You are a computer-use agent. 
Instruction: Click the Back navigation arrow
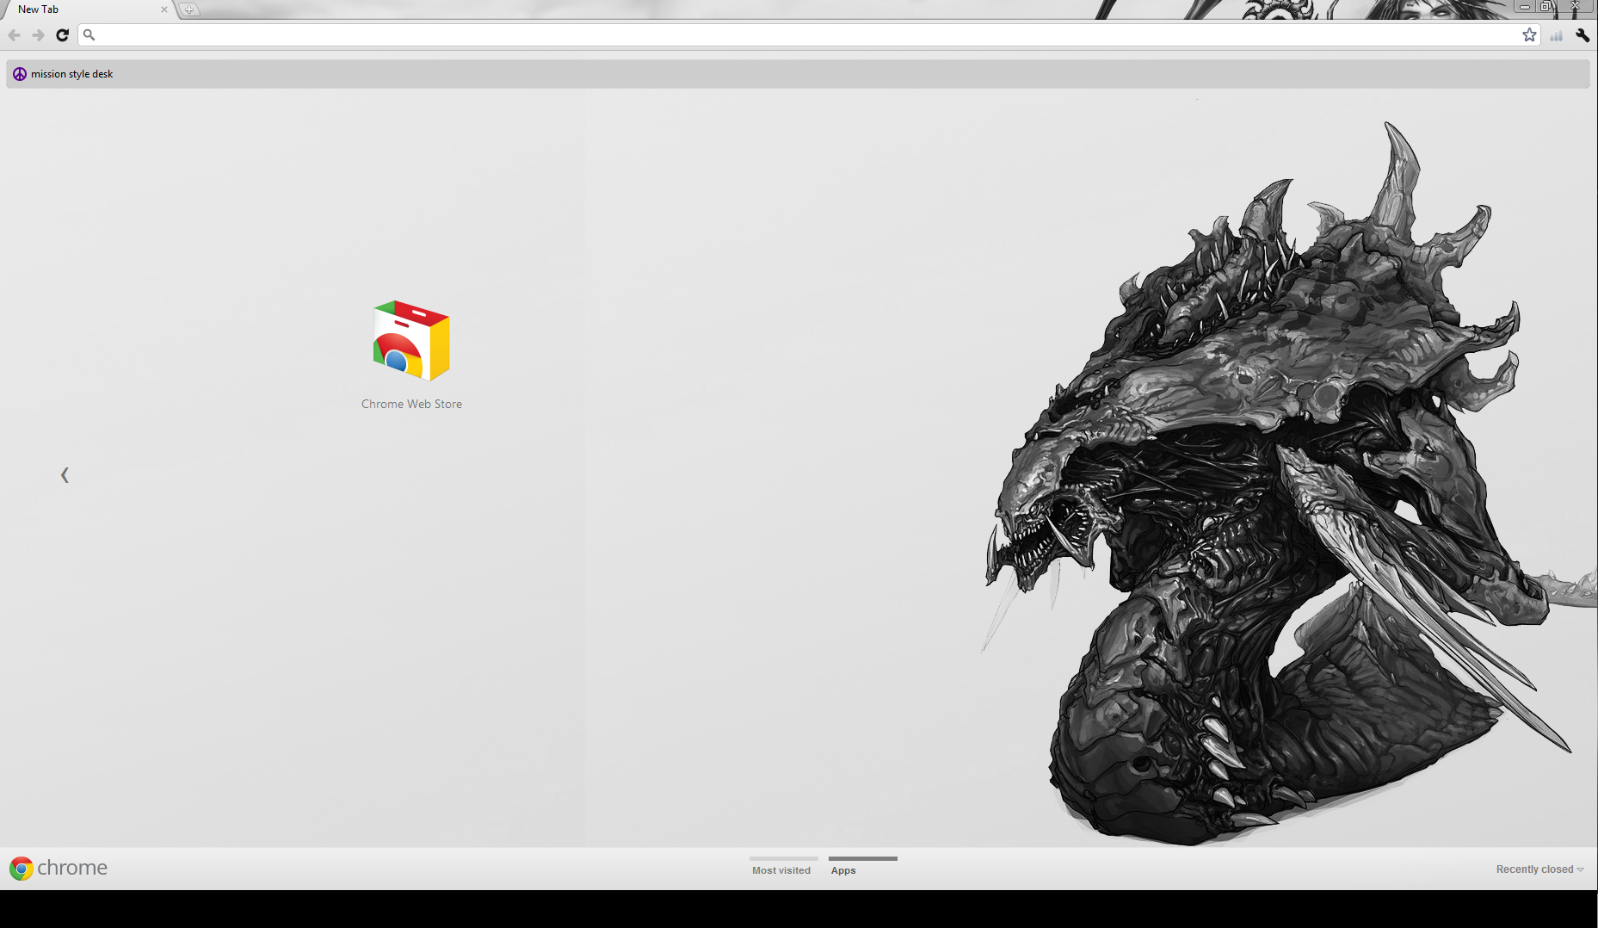15,35
